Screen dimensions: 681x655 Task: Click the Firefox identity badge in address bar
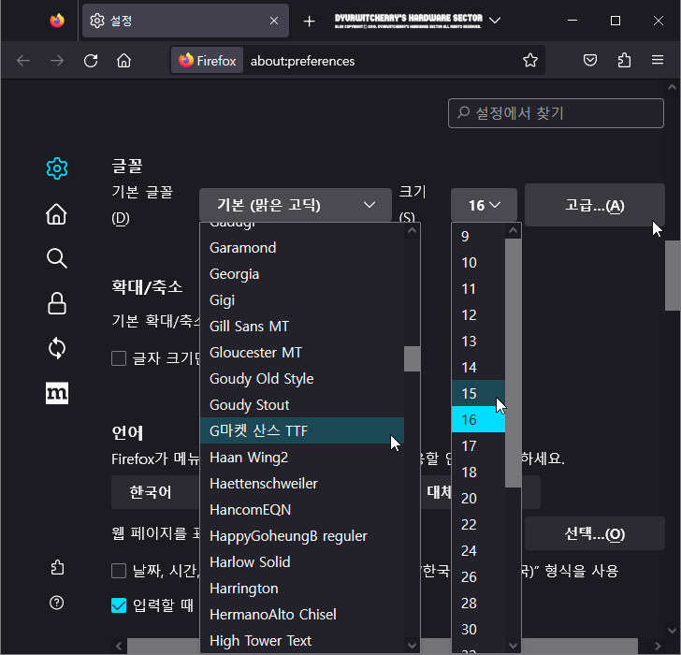coord(208,61)
